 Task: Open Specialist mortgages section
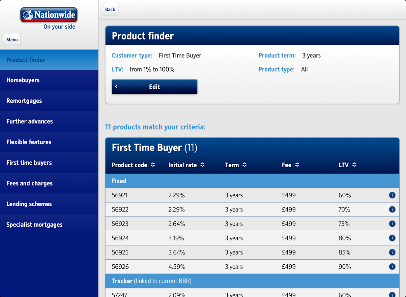(49, 224)
